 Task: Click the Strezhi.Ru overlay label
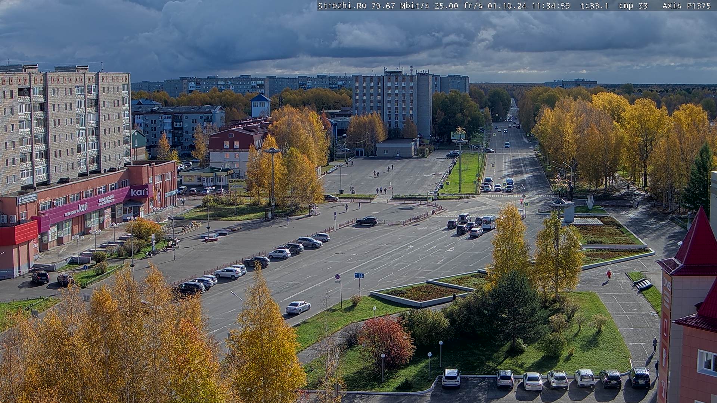tap(342, 6)
